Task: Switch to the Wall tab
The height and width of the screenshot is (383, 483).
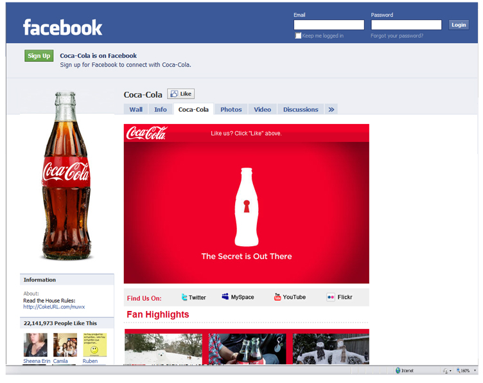Action: point(136,109)
